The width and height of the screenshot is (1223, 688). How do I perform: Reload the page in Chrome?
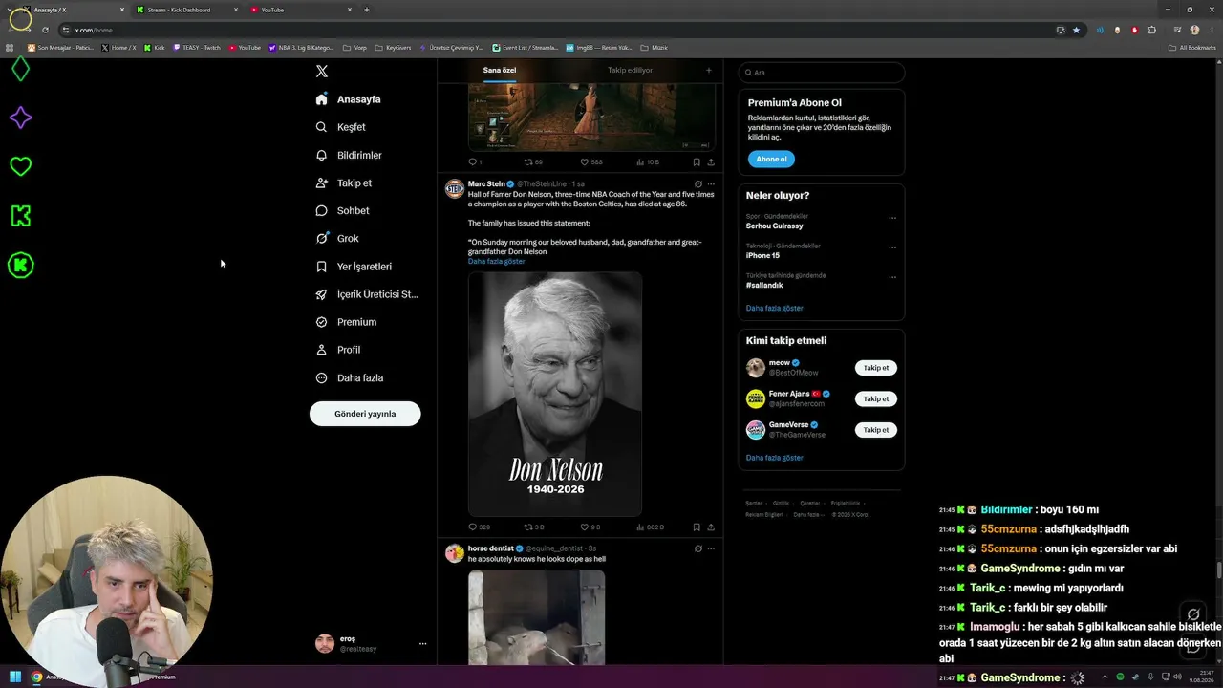pyautogui.click(x=45, y=30)
